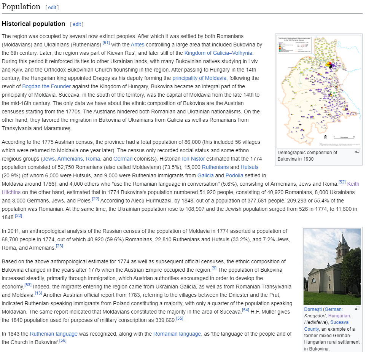Open the Kingdom of Galicia–Volhynia article
This screenshot has width=366, height=352.
coord(219,53)
